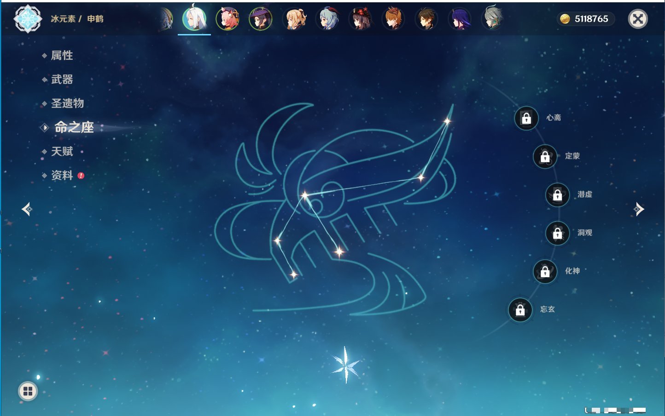Click the Cryo element emblem icon

coord(28,19)
